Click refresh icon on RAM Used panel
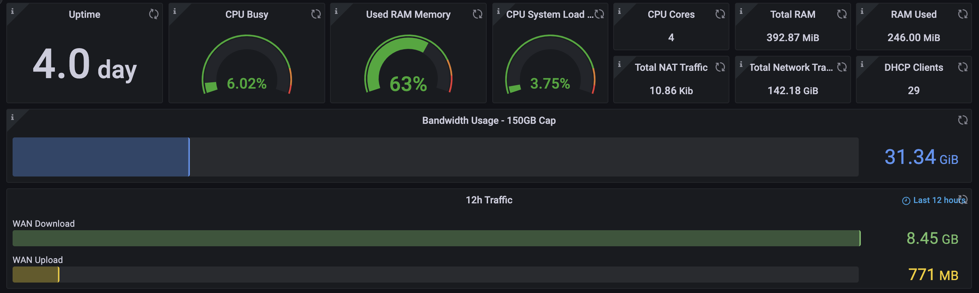Viewport: 979px width, 293px height. (x=962, y=14)
